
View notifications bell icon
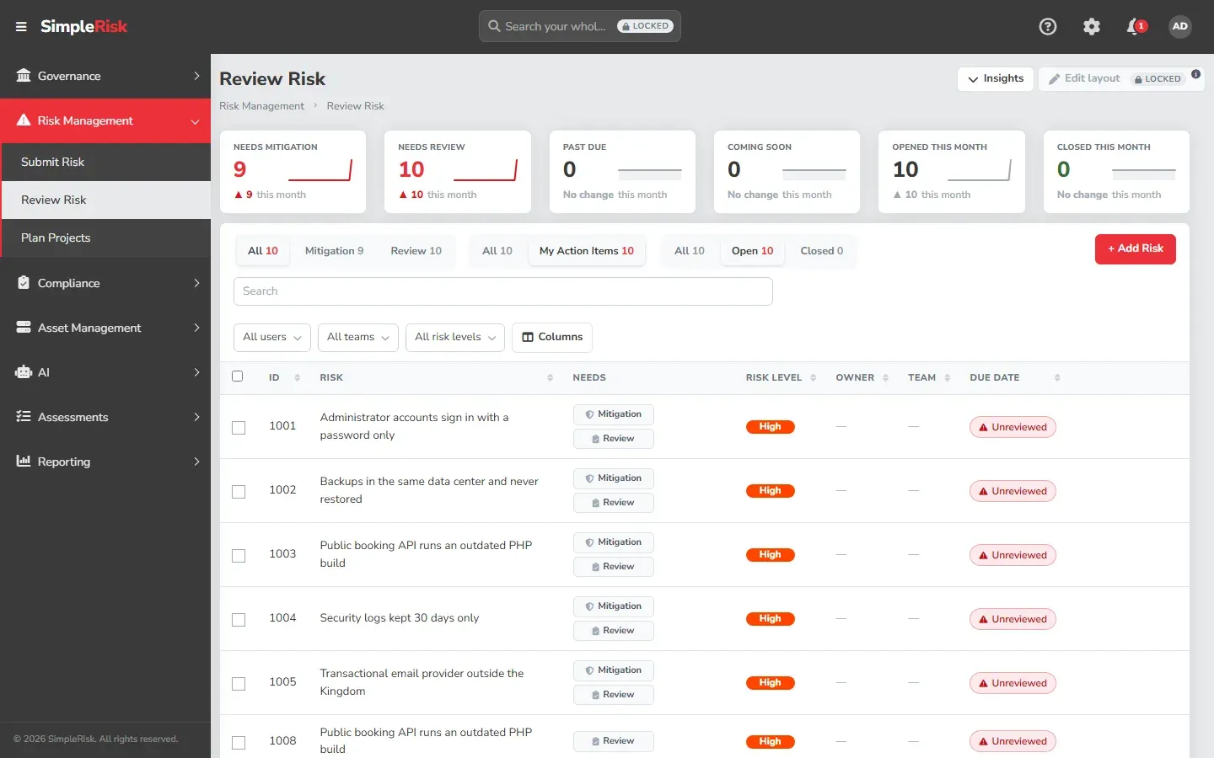click(1135, 27)
